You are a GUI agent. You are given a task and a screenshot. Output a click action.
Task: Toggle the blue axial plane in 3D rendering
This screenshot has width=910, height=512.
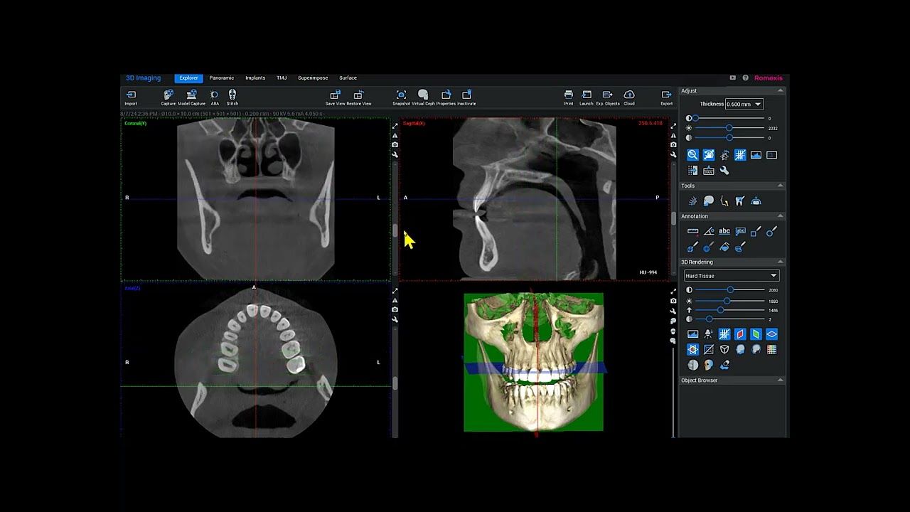click(771, 334)
